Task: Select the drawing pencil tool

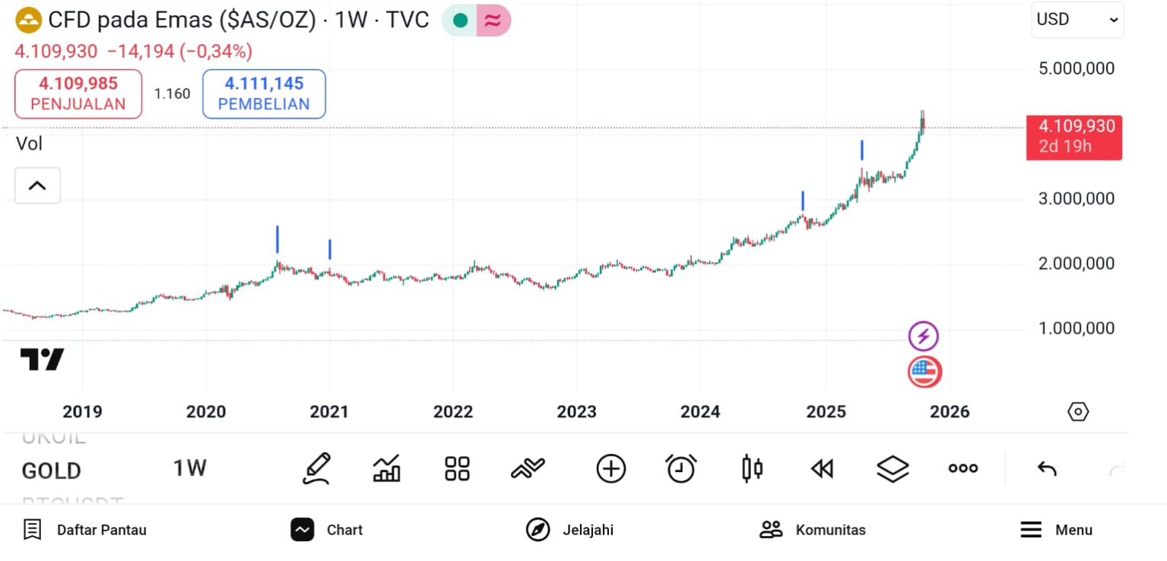Action: pos(317,468)
